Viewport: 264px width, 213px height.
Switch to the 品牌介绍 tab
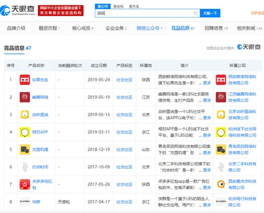coord(16,28)
